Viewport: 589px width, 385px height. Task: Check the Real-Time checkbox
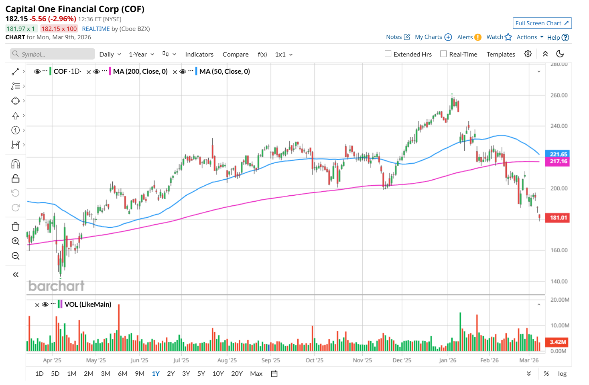[x=443, y=54]
